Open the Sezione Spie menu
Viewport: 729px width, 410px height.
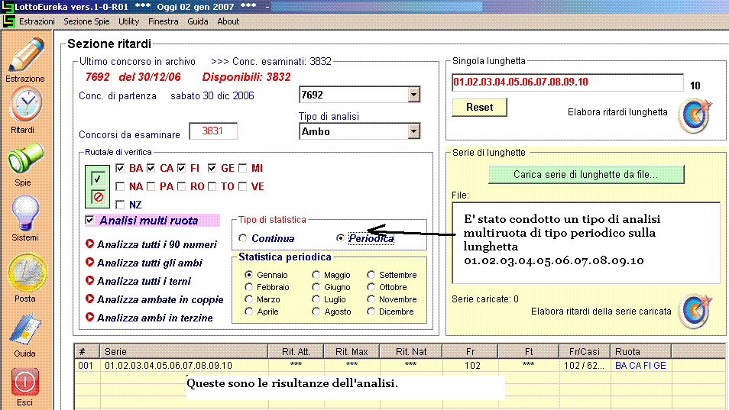[86, 21]
